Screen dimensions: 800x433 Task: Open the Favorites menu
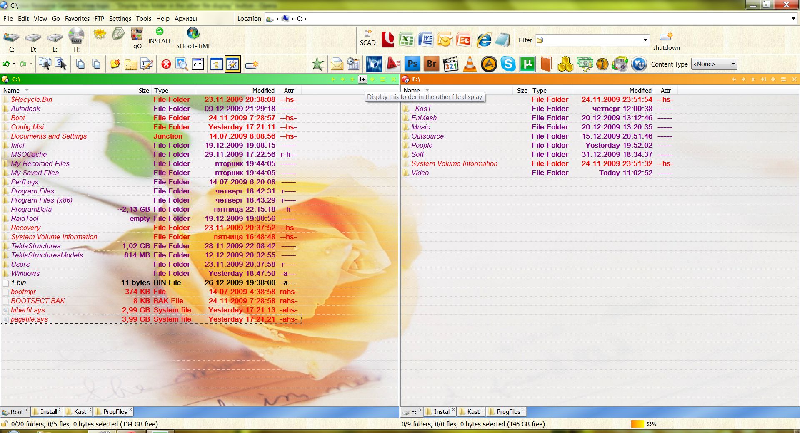(x=77, y=18)
